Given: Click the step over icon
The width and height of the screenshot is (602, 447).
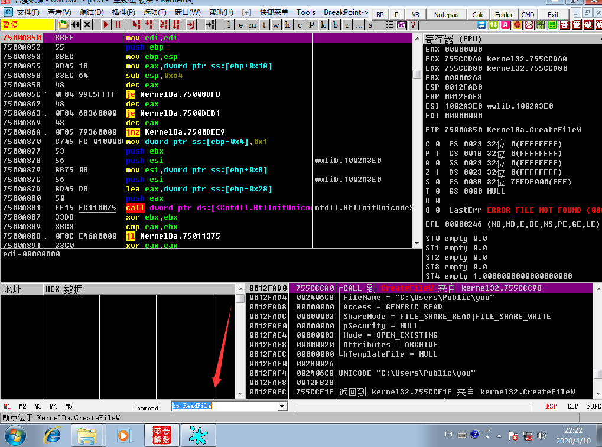Looking at the screenshot, I should click(149, 25).
